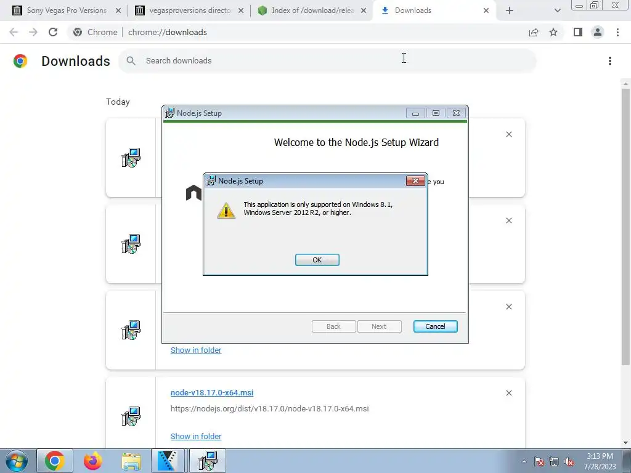Open the Chrome main three-dot menu
The height and width of the screenshot is (473, 631).
point(617,32)
